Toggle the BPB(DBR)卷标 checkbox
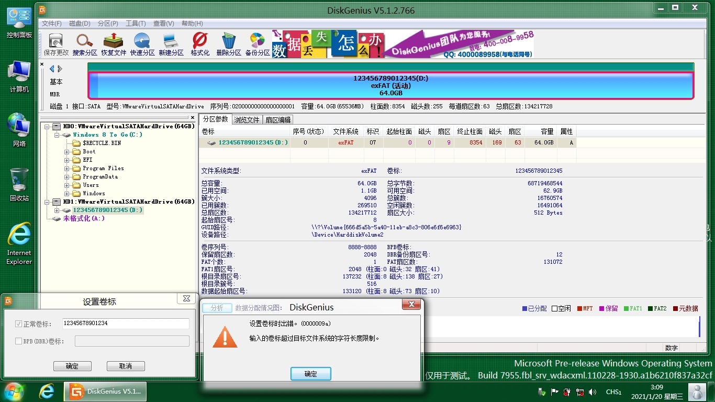Screen dimensions: 715x402 click(x=19, y=341)
